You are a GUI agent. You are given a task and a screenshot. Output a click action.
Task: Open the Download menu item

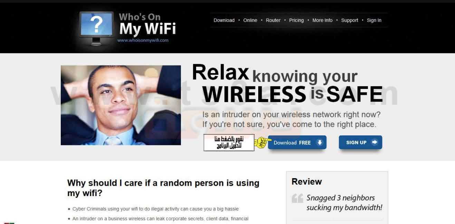pos(224,20)
